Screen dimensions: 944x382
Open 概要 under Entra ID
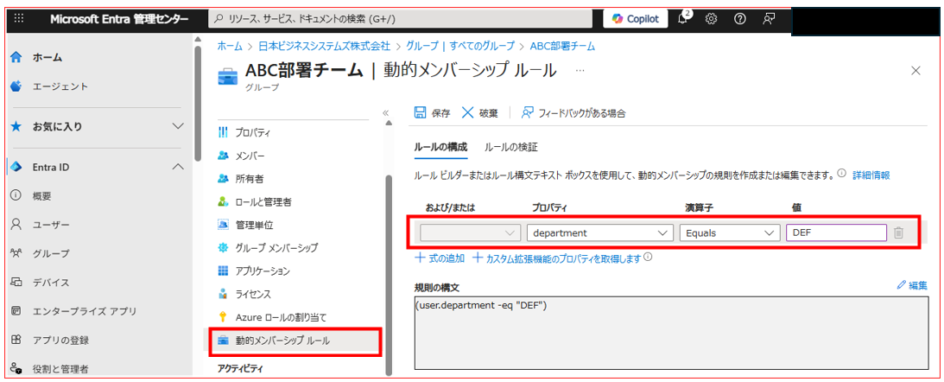click(42, 196)
